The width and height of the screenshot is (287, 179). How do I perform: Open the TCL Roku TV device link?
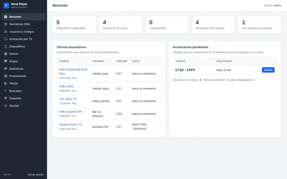pyautogui.click(x=68, y=99)
